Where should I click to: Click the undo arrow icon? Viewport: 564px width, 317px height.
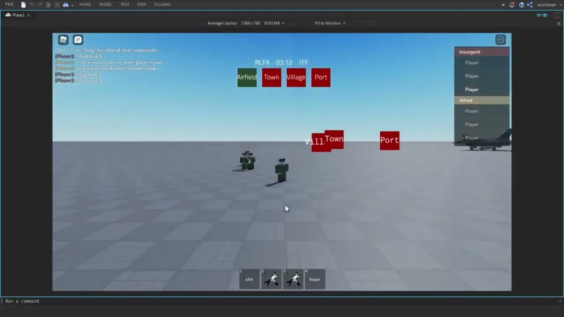point(32,5)
